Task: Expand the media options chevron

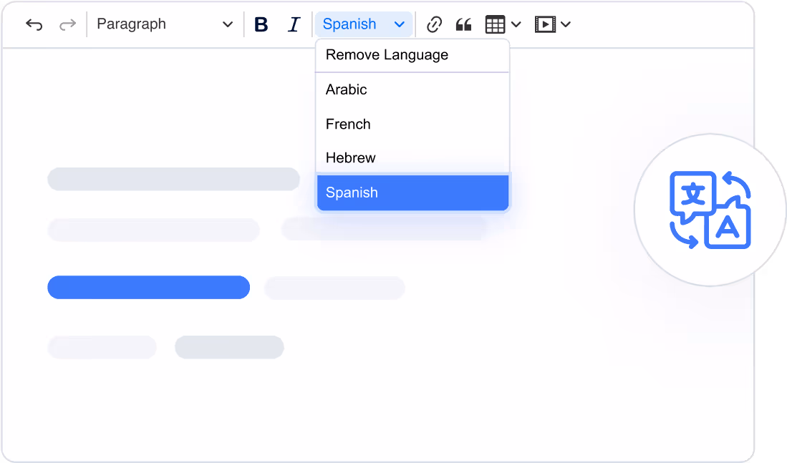Action: 566,24
